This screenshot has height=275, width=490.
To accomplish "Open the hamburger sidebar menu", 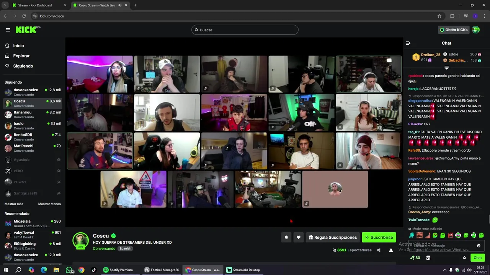I will tap(8, 30).
